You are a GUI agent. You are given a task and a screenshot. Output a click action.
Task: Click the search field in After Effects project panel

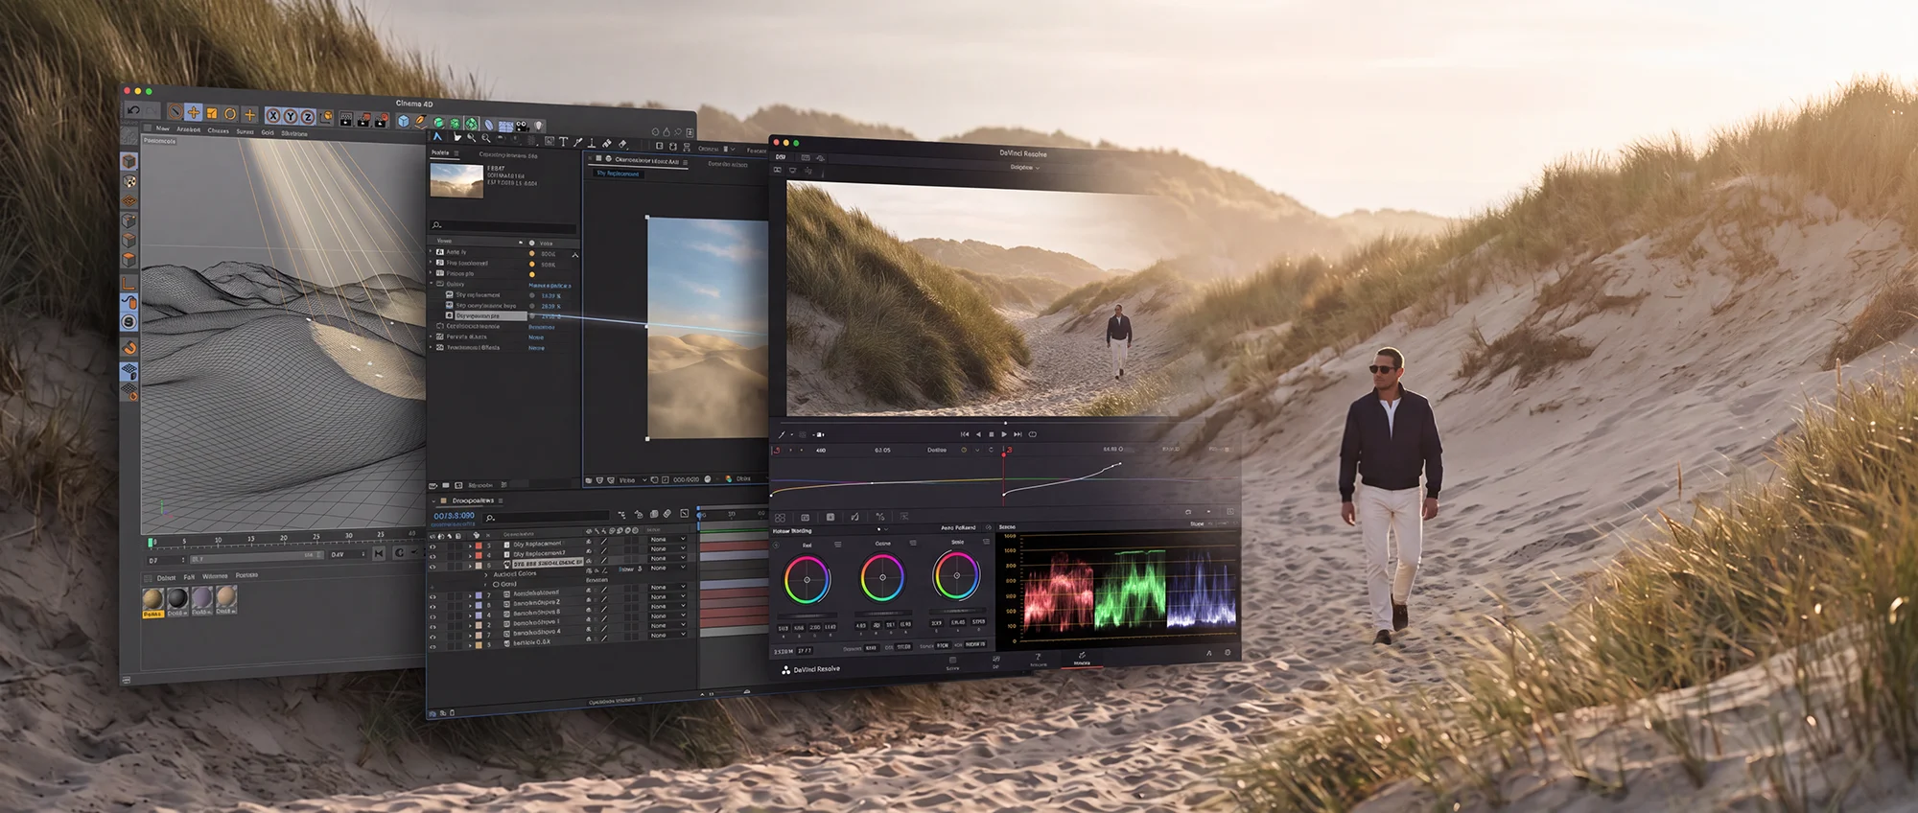coord(503,225)
